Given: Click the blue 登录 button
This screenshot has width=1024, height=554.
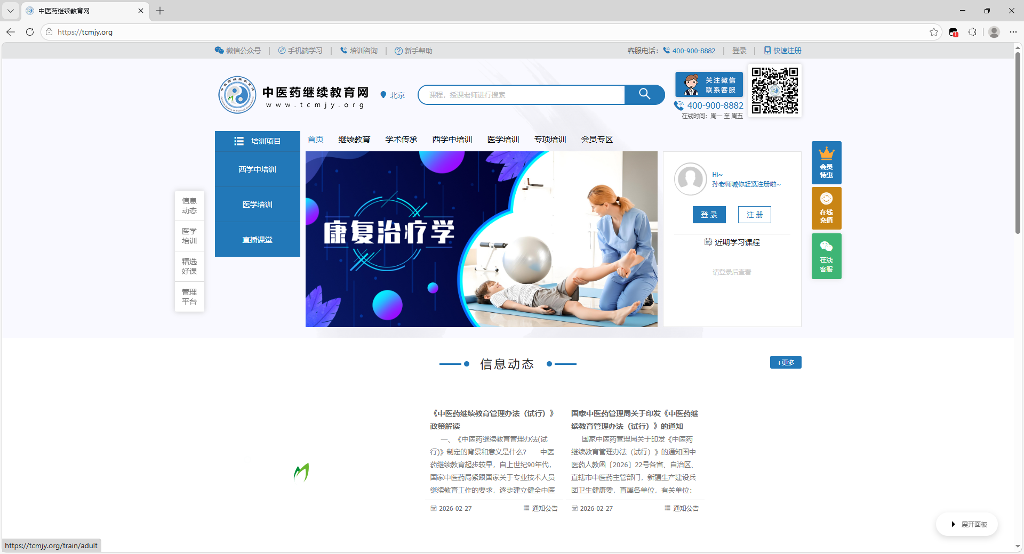Looking at the screenshot, I should (x=709, y=215).
